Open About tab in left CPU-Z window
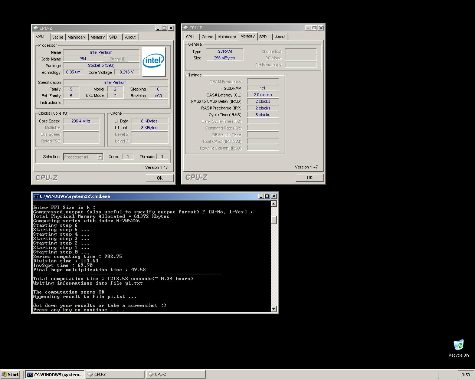This screenshot has height=380, width=475. (x=130, y=37)
